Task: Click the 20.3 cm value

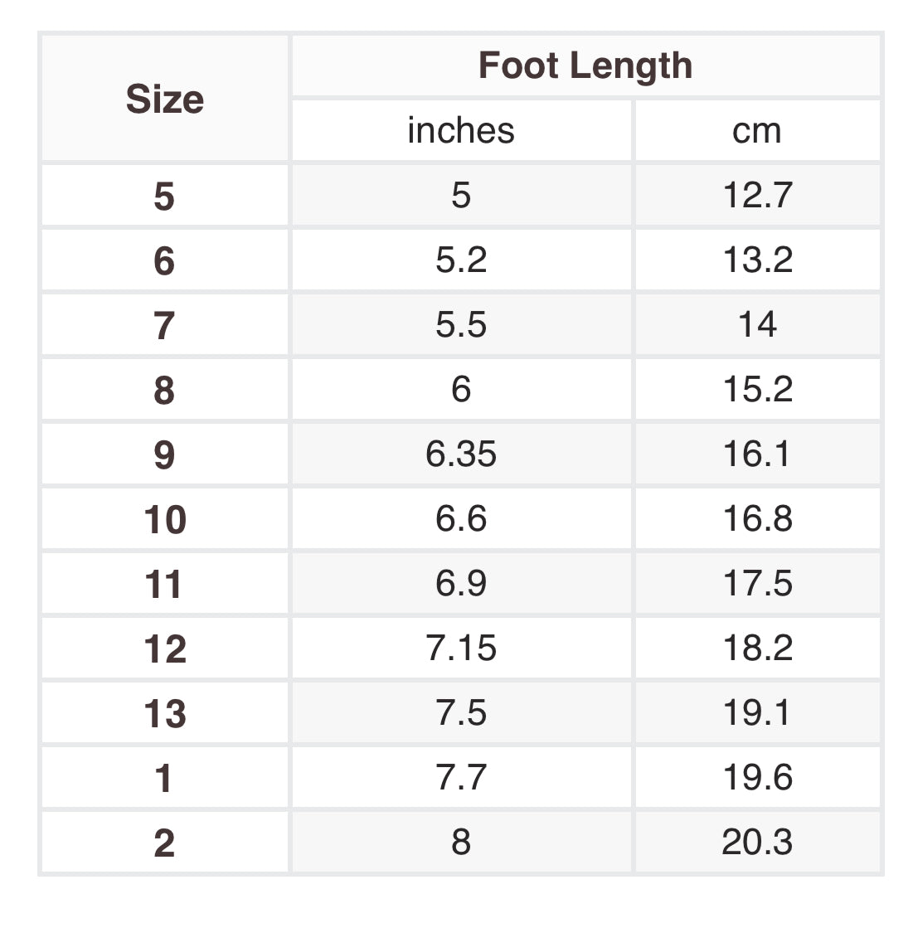Action: [757, 843]
